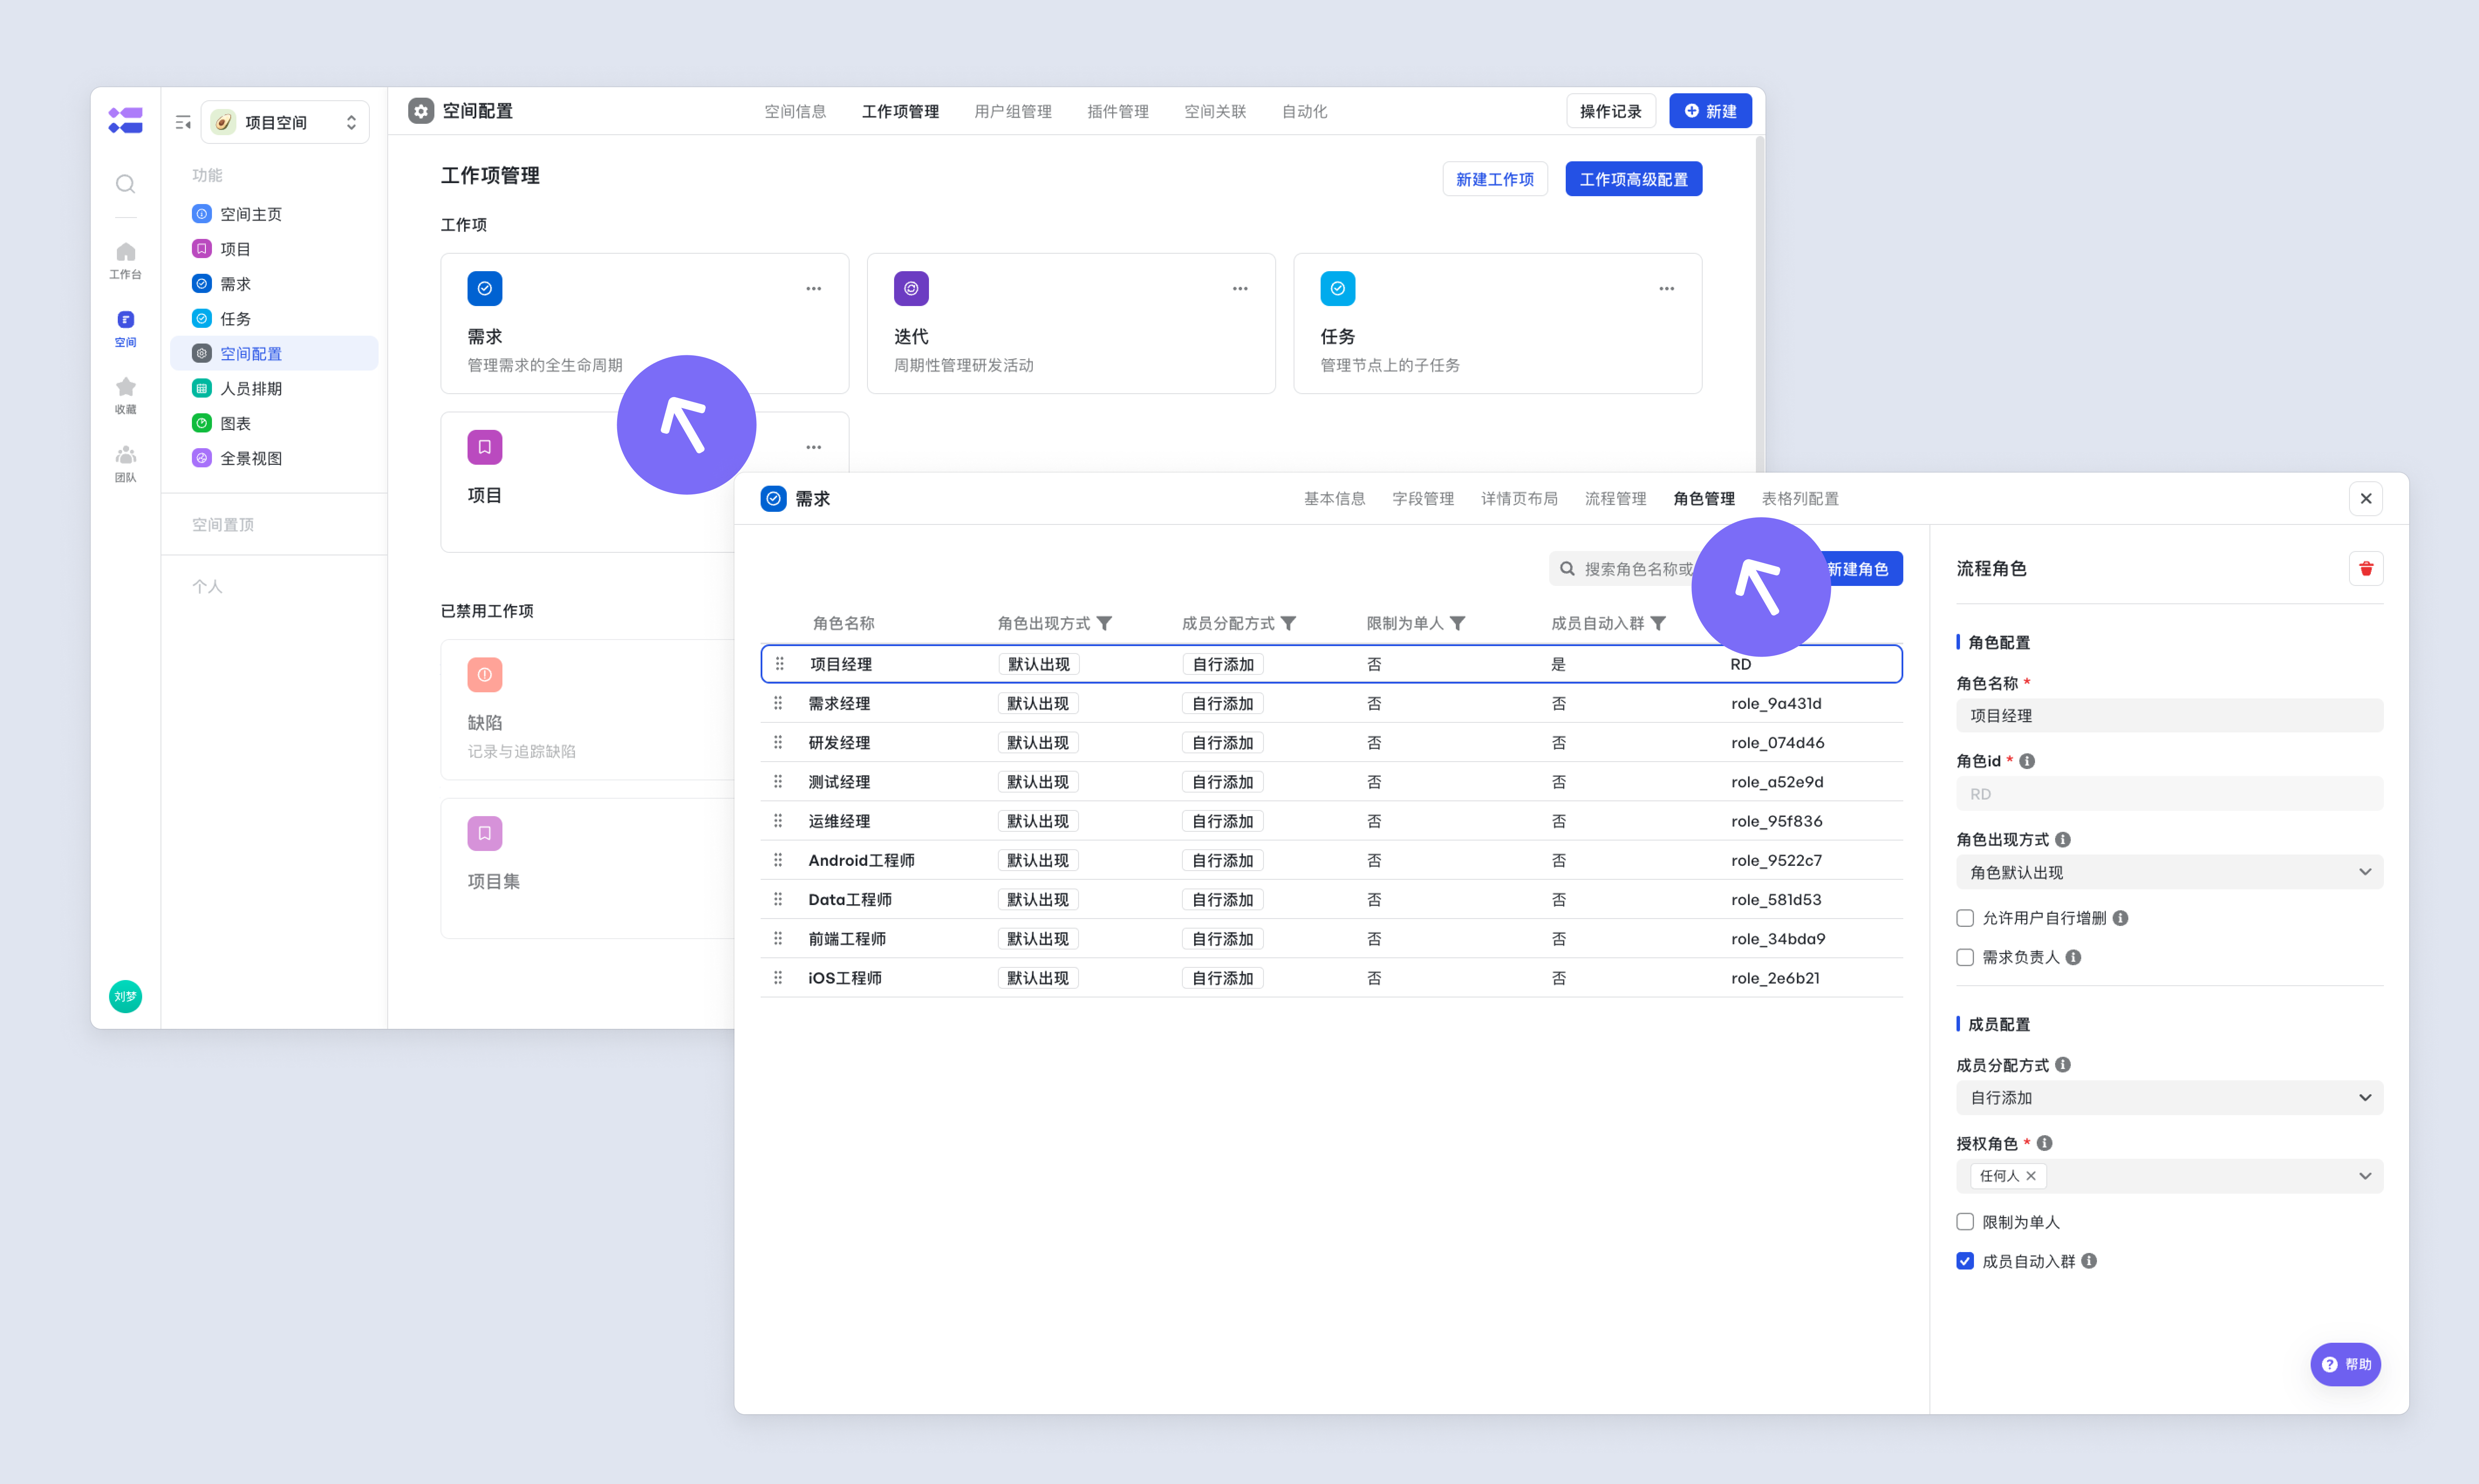Viewport: 2479px width, 1484px height.
Task: Click the 帮助 help button
Action: [2345, 1364]
